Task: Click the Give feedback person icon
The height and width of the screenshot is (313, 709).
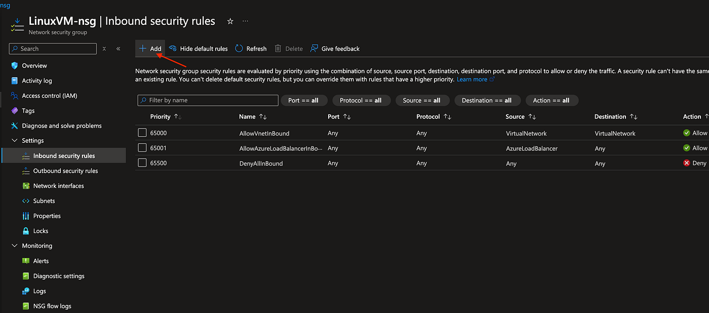Action: coord(314,49)
